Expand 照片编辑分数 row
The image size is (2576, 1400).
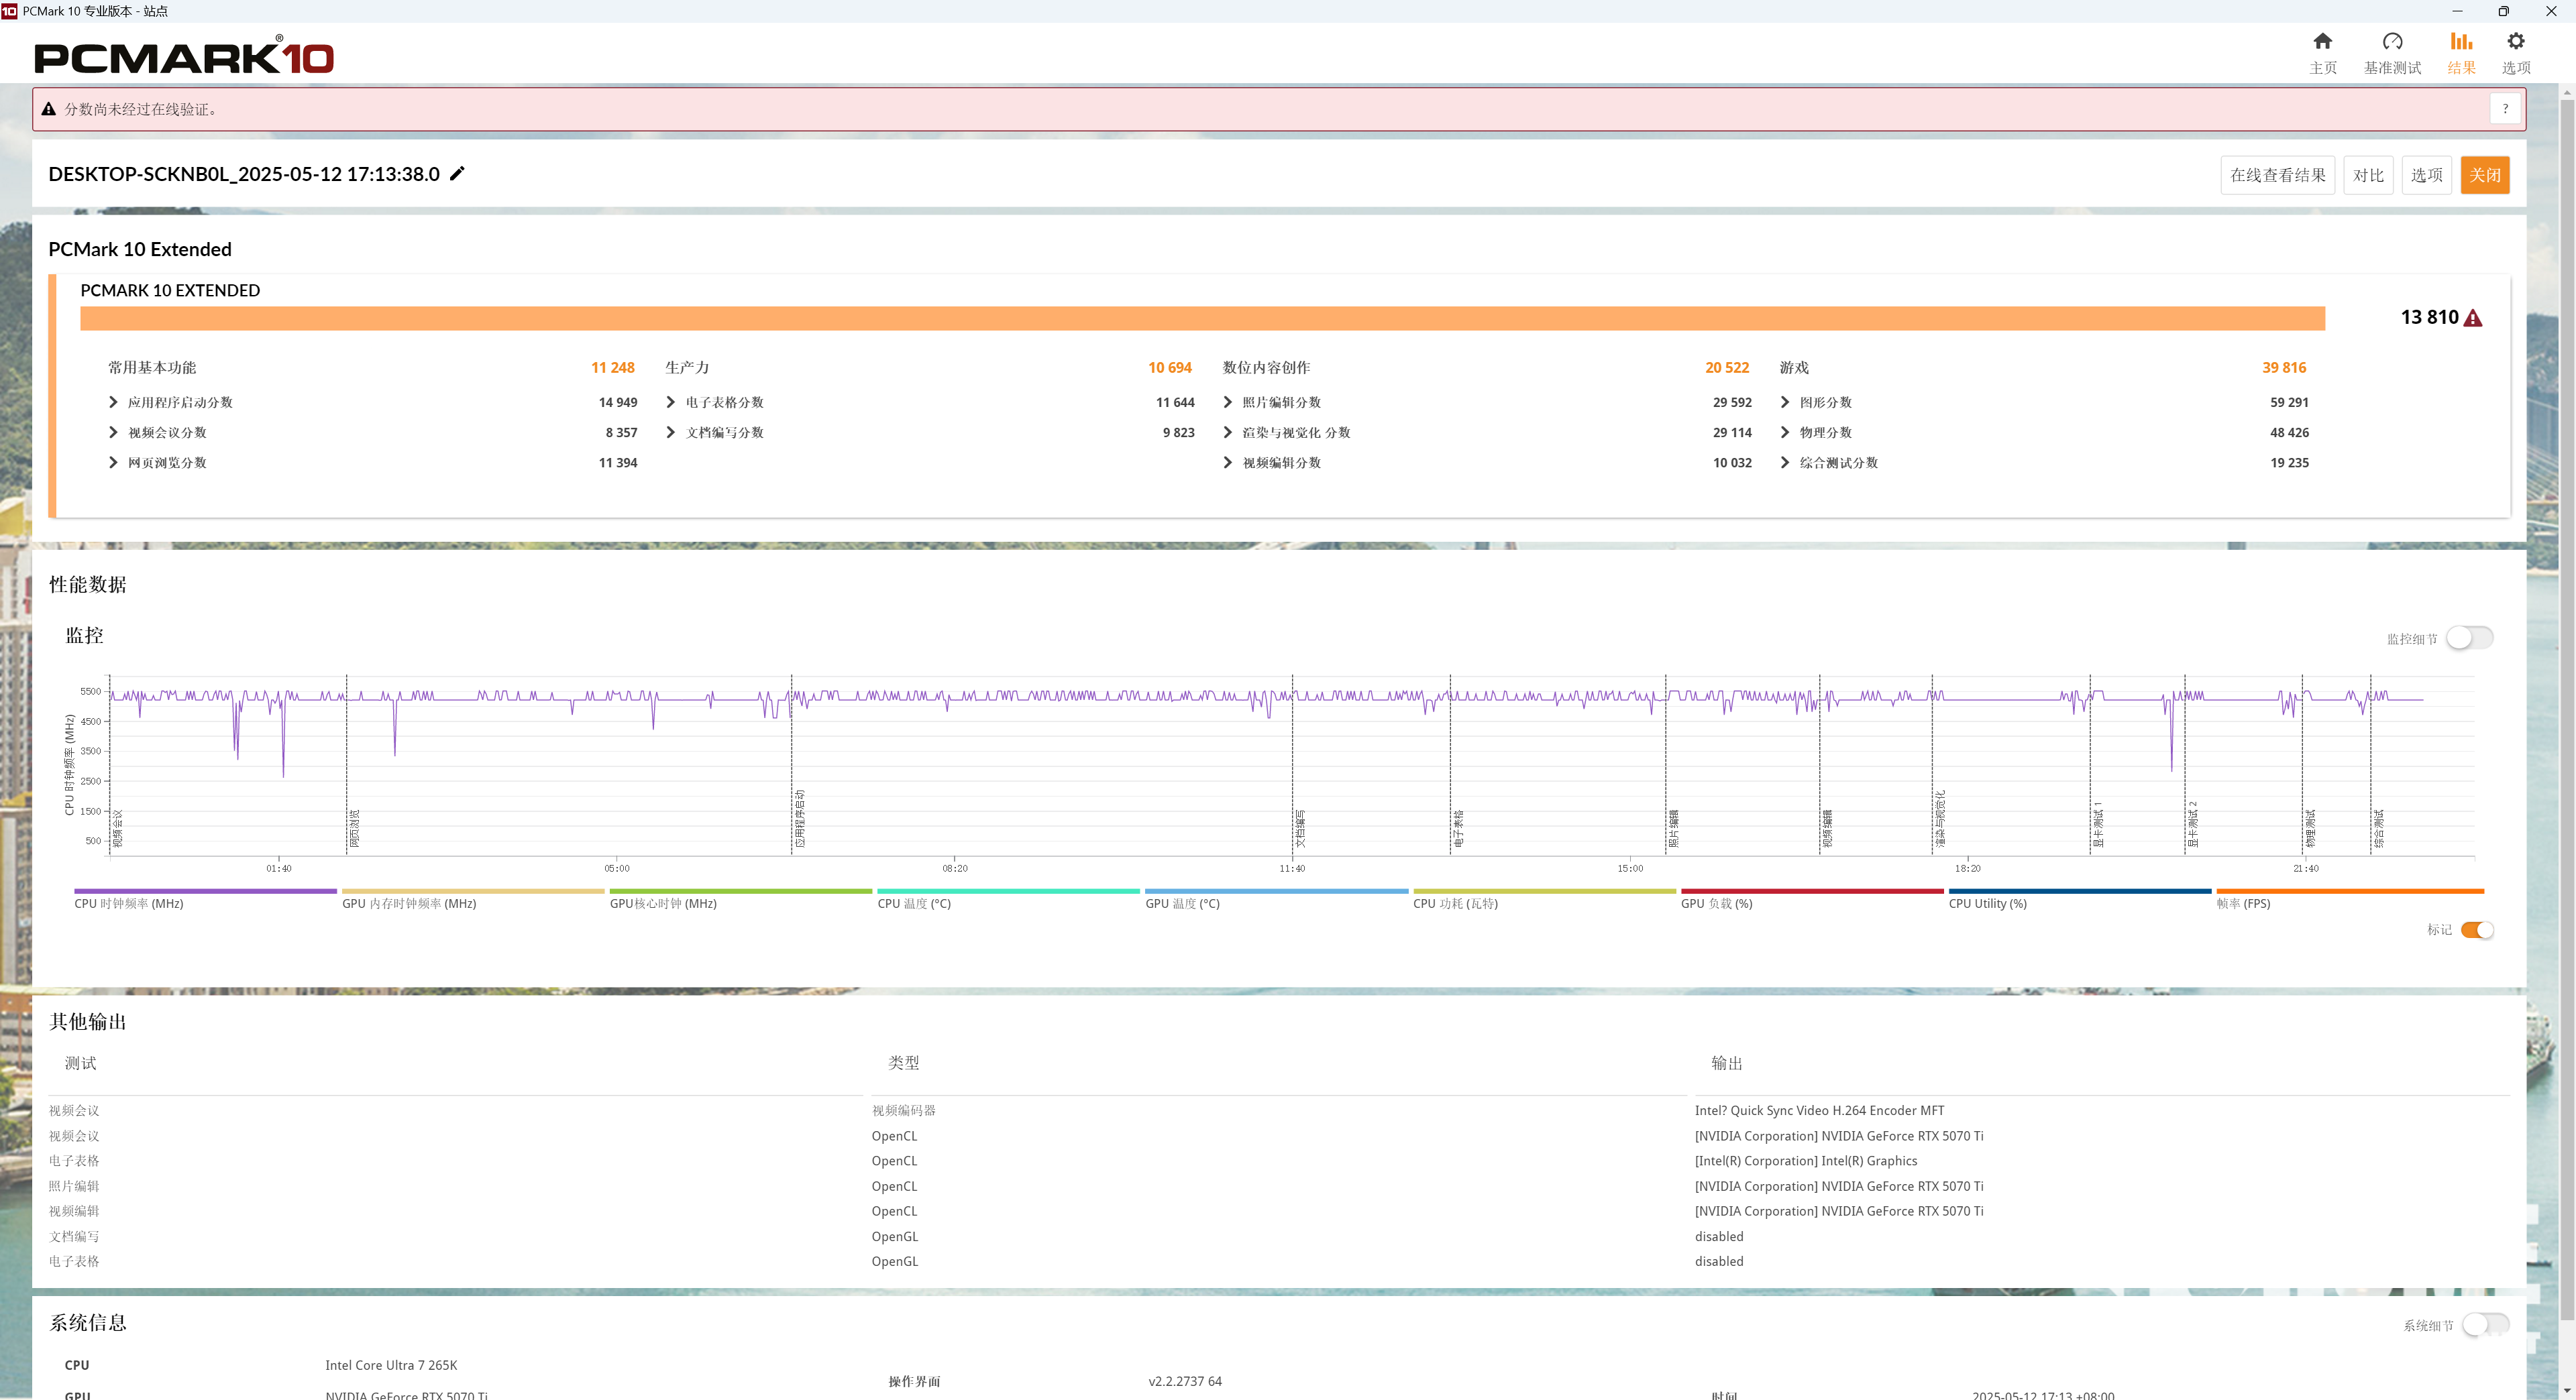pos(1228,403)
